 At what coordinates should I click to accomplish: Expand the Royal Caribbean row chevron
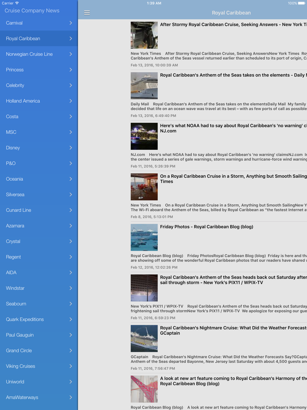(71, 39)
